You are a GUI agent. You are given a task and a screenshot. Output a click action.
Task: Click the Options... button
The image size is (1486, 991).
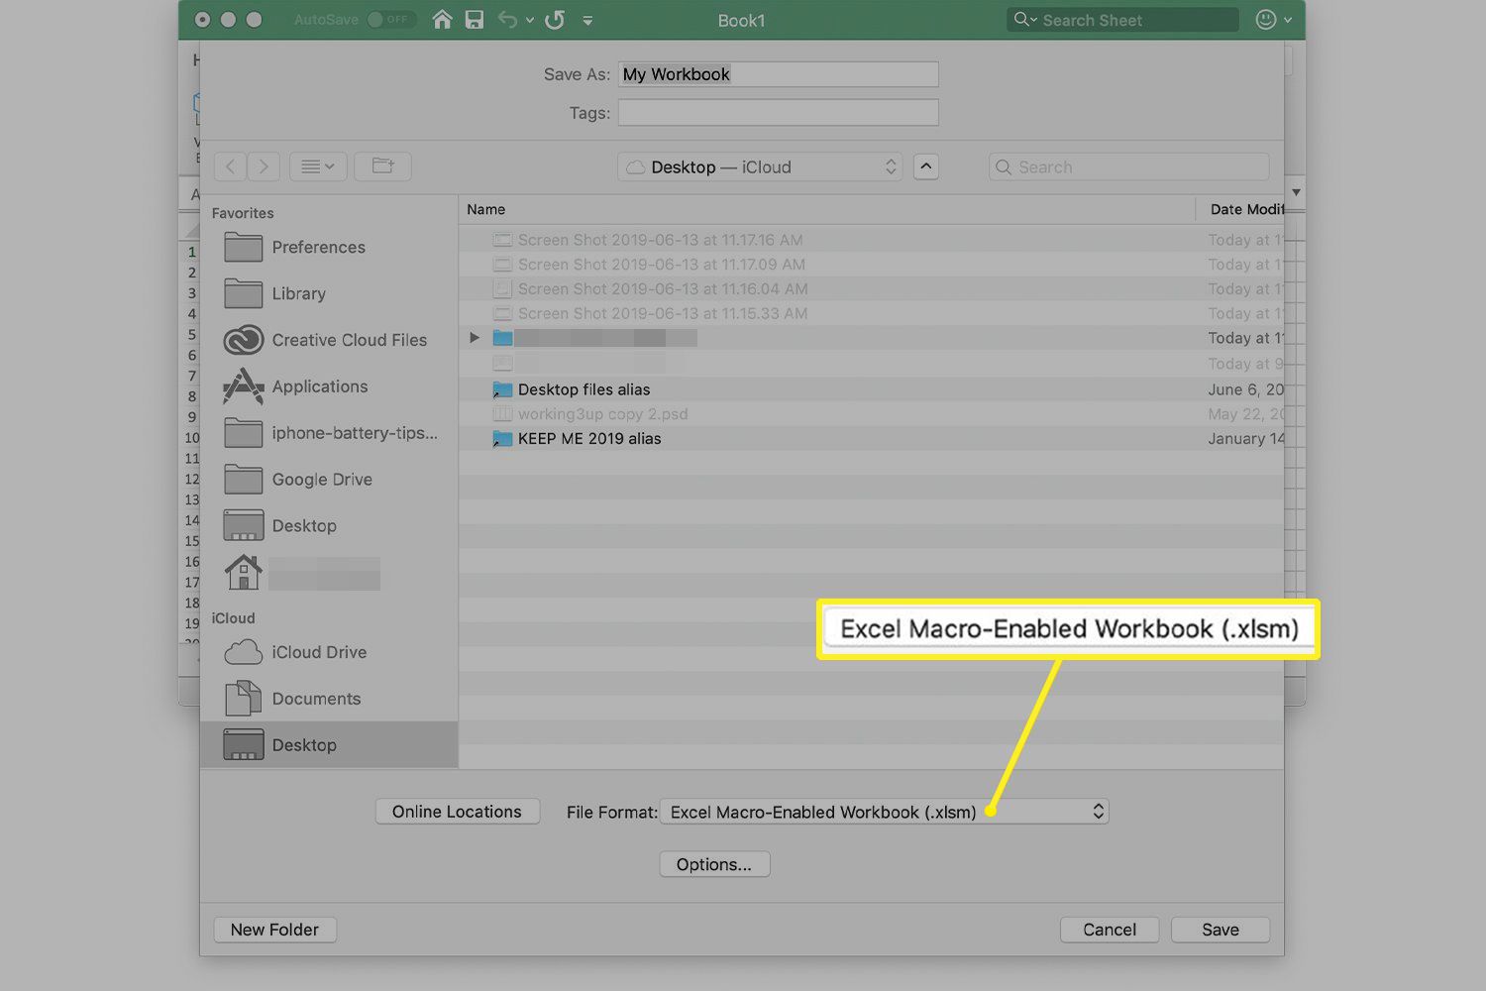pos(714,864)
